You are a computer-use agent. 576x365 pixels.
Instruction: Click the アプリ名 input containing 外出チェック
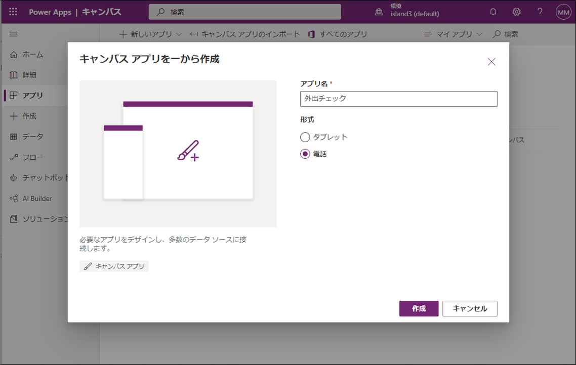coord(398,99)
